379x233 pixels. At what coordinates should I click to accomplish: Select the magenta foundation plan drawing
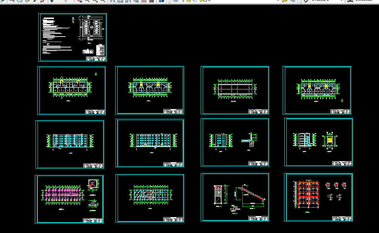tap(63, 195)
